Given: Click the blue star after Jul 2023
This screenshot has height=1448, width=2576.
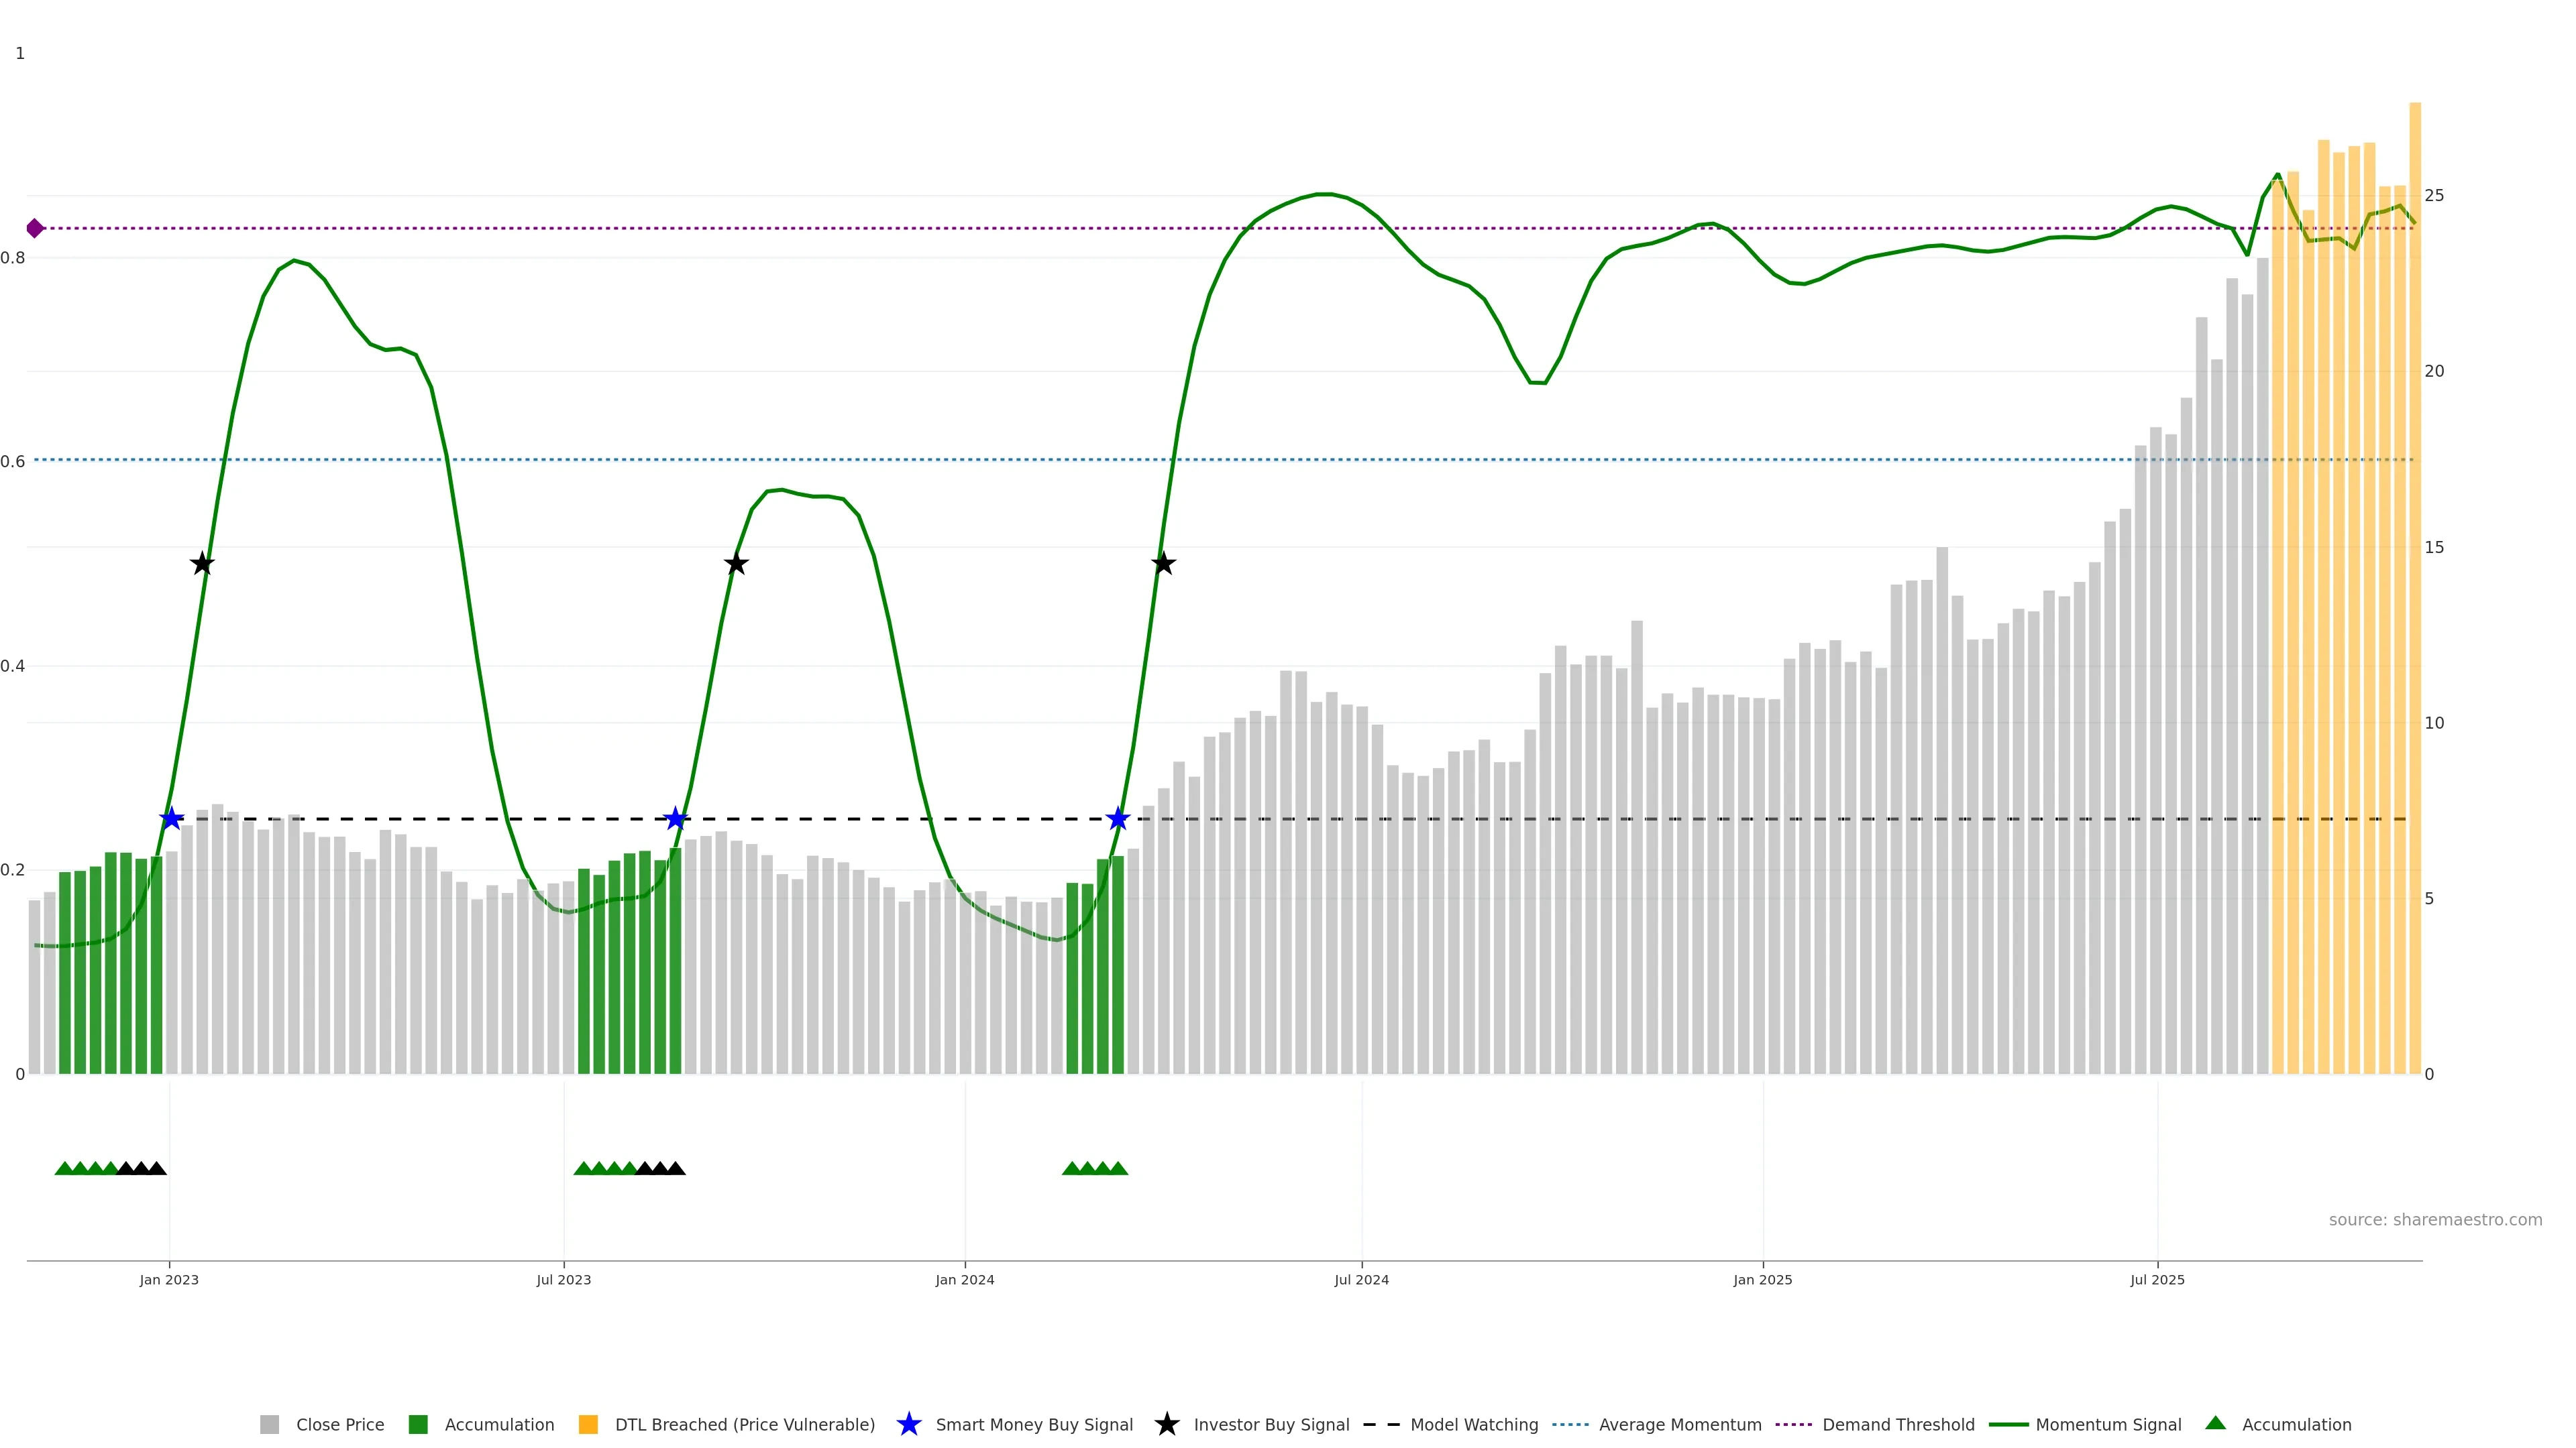Looking at the screenshot, I should click(x=676, y=819).
